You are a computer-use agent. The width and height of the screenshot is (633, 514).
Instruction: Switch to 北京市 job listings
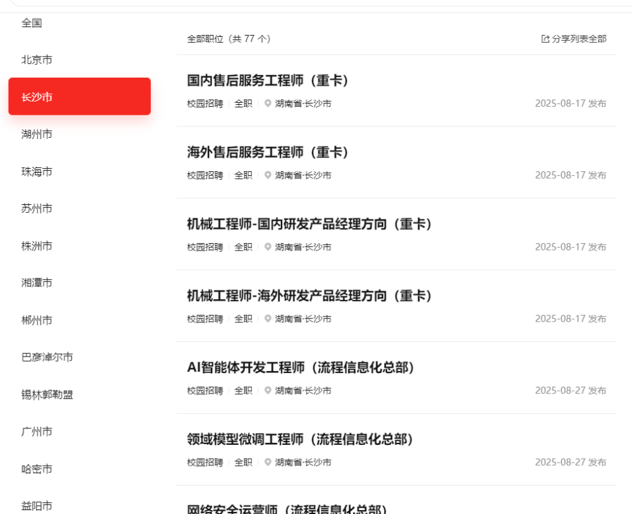[x=34, y=59]
